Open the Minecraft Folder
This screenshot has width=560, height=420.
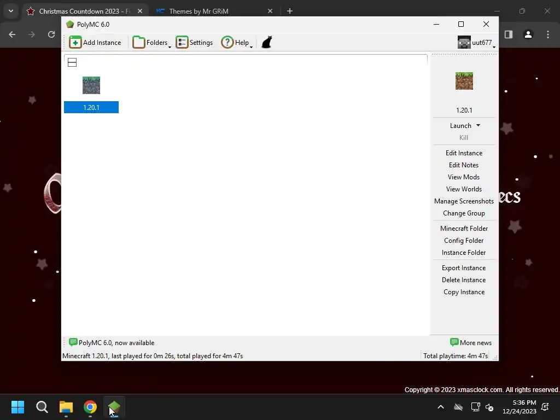point(464,229)
